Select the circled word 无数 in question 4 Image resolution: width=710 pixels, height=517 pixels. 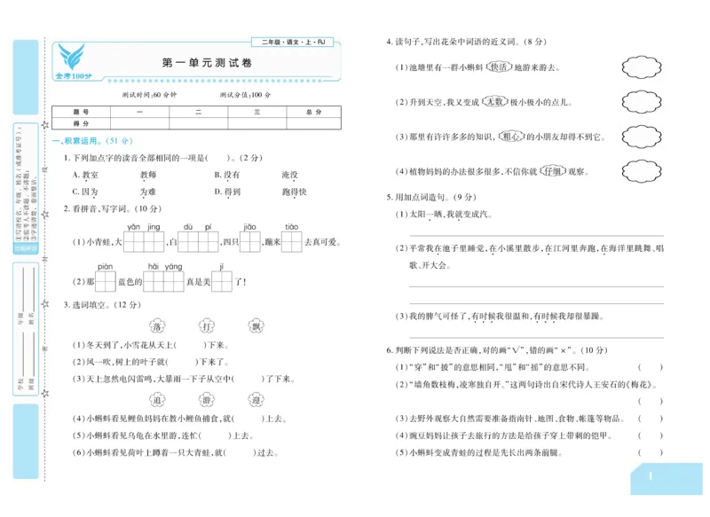pyautogui.click(x=494, y=100)
